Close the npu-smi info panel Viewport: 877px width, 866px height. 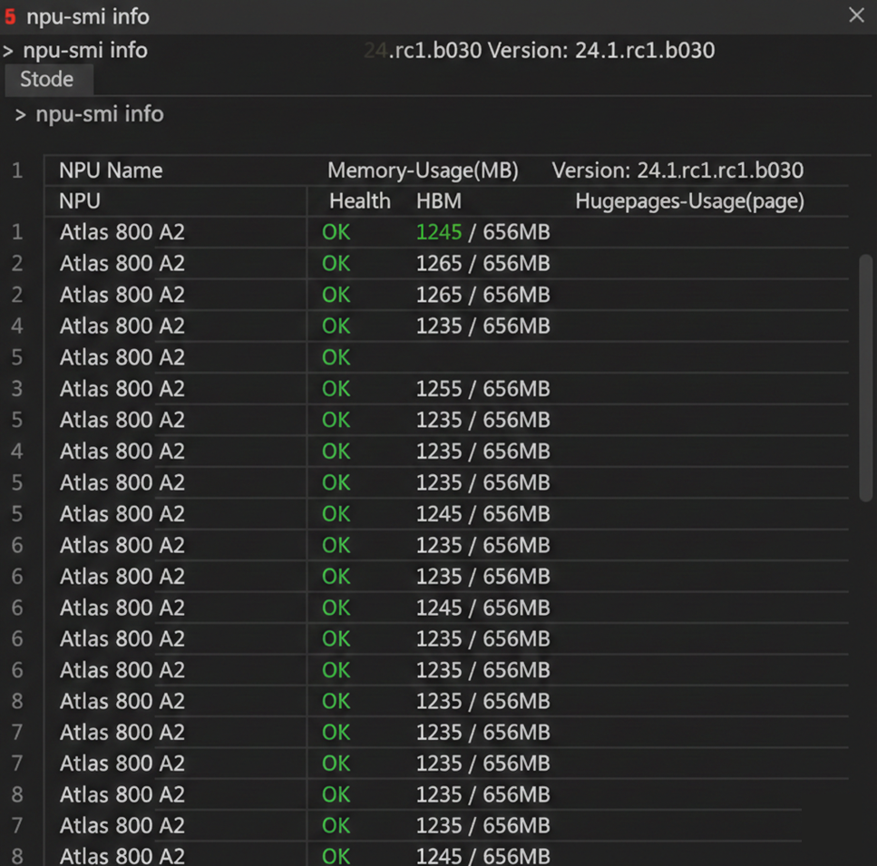click(x=856, y=15)
